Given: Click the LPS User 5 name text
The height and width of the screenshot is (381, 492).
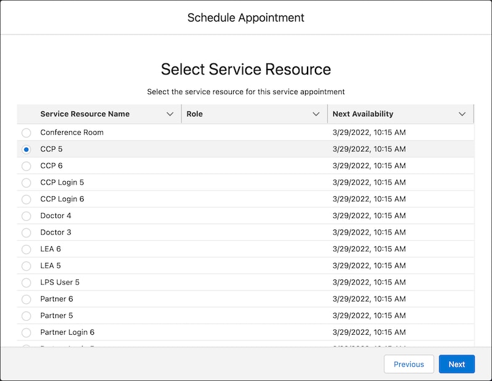Looking at the screenshot, I should pos(60,282).
